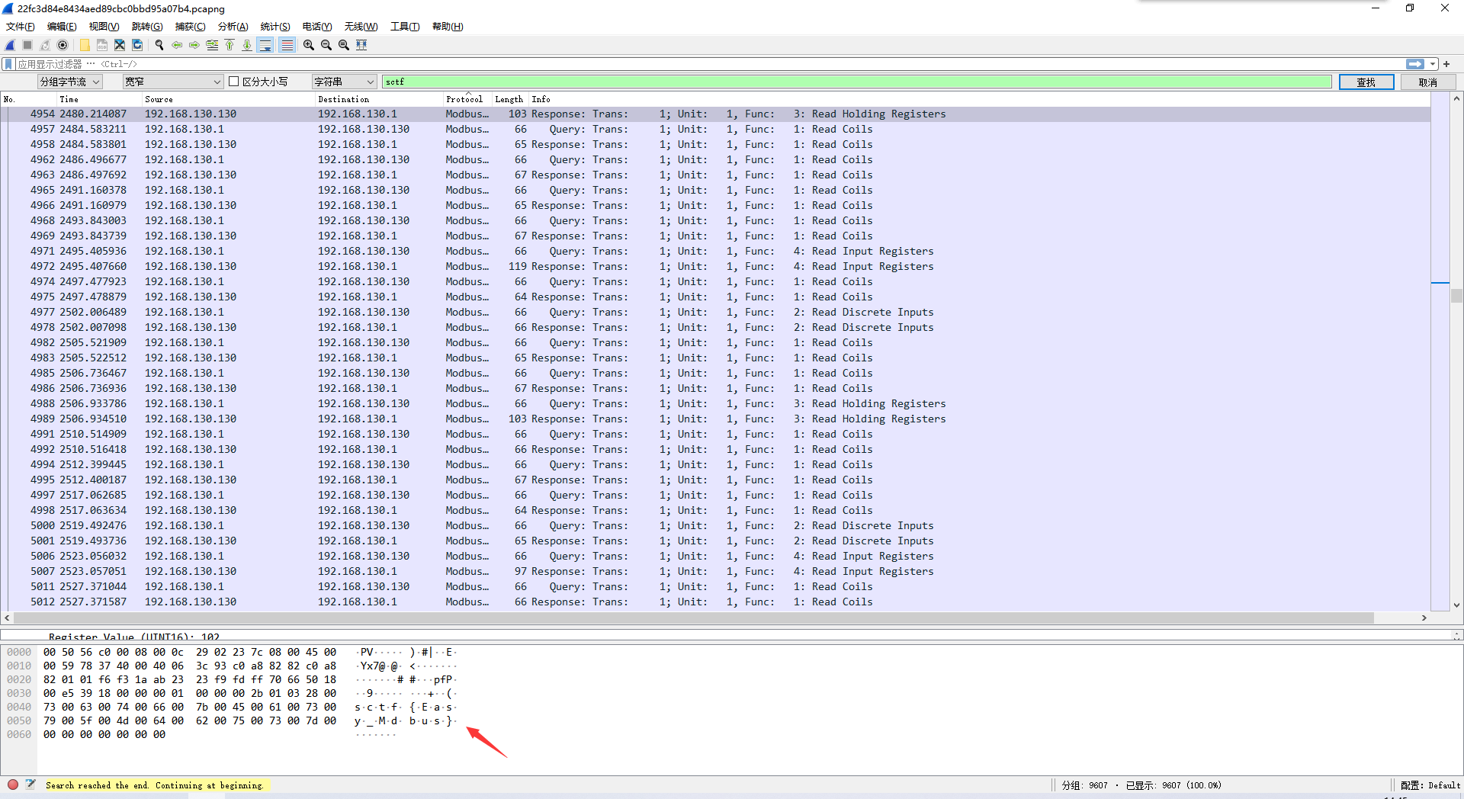This screenshot has height=799, width=1464.
Task: Click the restart current capture icon
Action: pyautogui.click(x=45, y=45)
